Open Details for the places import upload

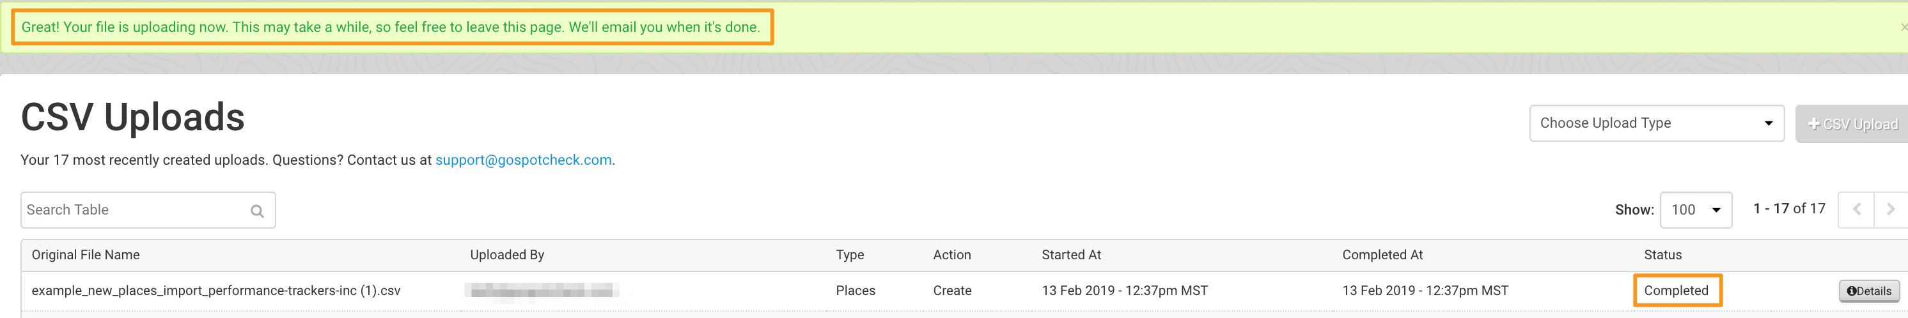[x=1869, y=291]
